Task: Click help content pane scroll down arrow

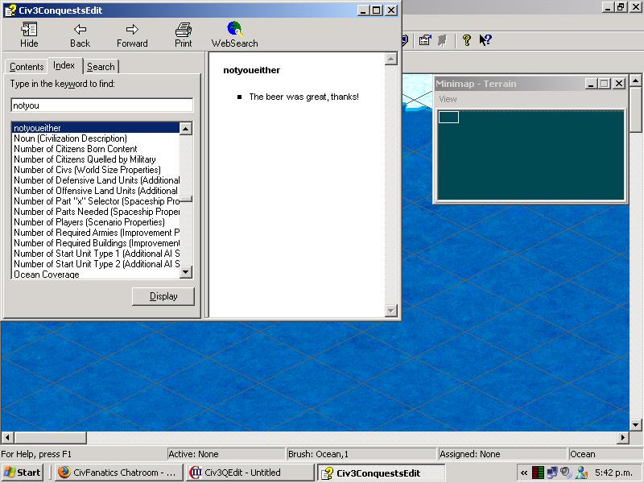Action: point(391,311)
